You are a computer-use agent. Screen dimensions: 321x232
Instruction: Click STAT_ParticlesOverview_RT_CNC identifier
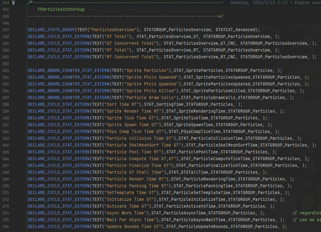click(x=200, y=57)
